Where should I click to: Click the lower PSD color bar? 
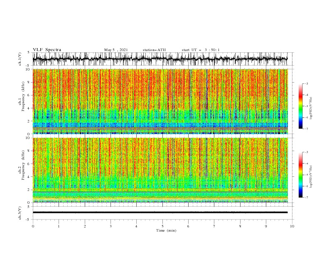tap(300, 175)
